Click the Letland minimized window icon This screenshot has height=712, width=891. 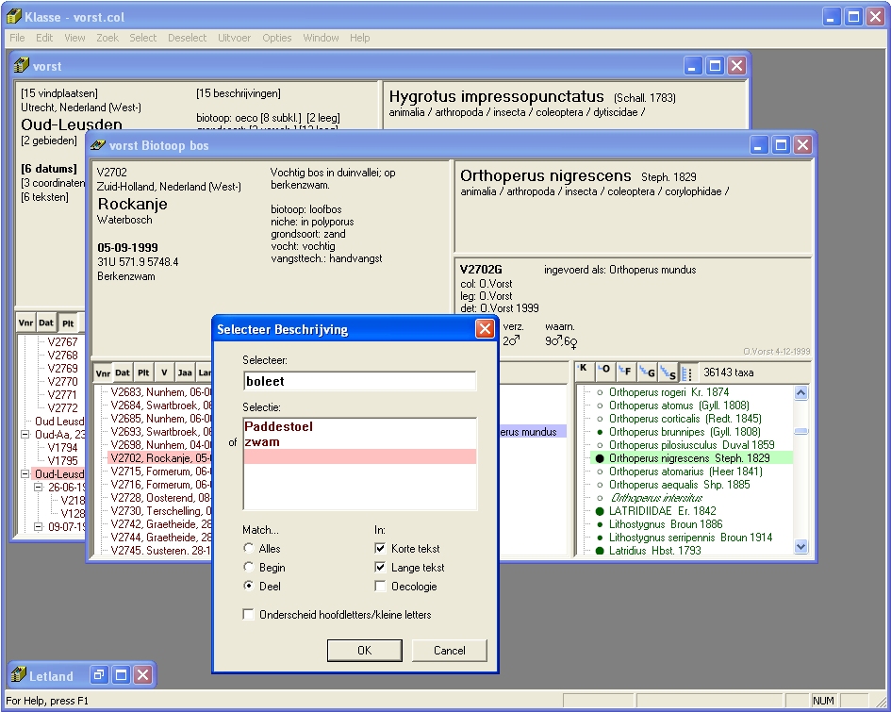pos(16,675)
